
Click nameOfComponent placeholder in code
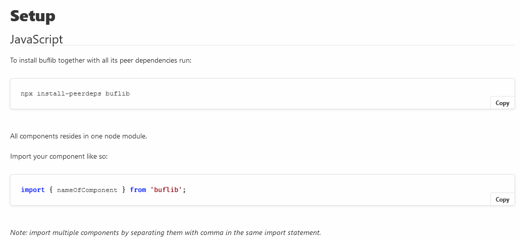87,190
